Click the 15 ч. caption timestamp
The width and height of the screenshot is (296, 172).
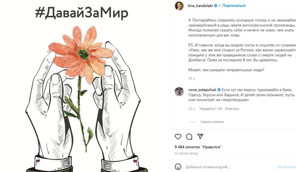pyautogui.click(x=192, y=79)
